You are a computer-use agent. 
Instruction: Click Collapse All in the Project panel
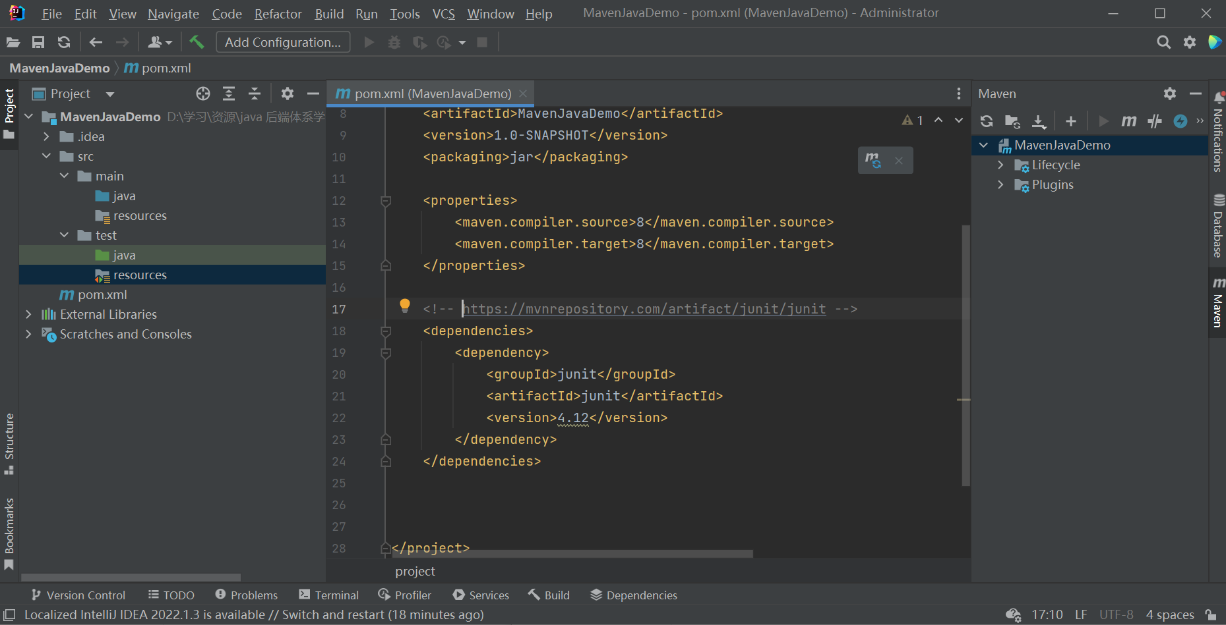[255, 94]
